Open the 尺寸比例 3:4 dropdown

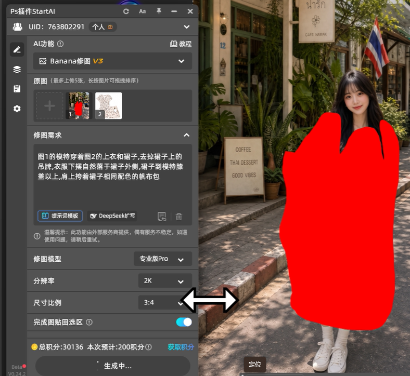[x=165, y=303]
